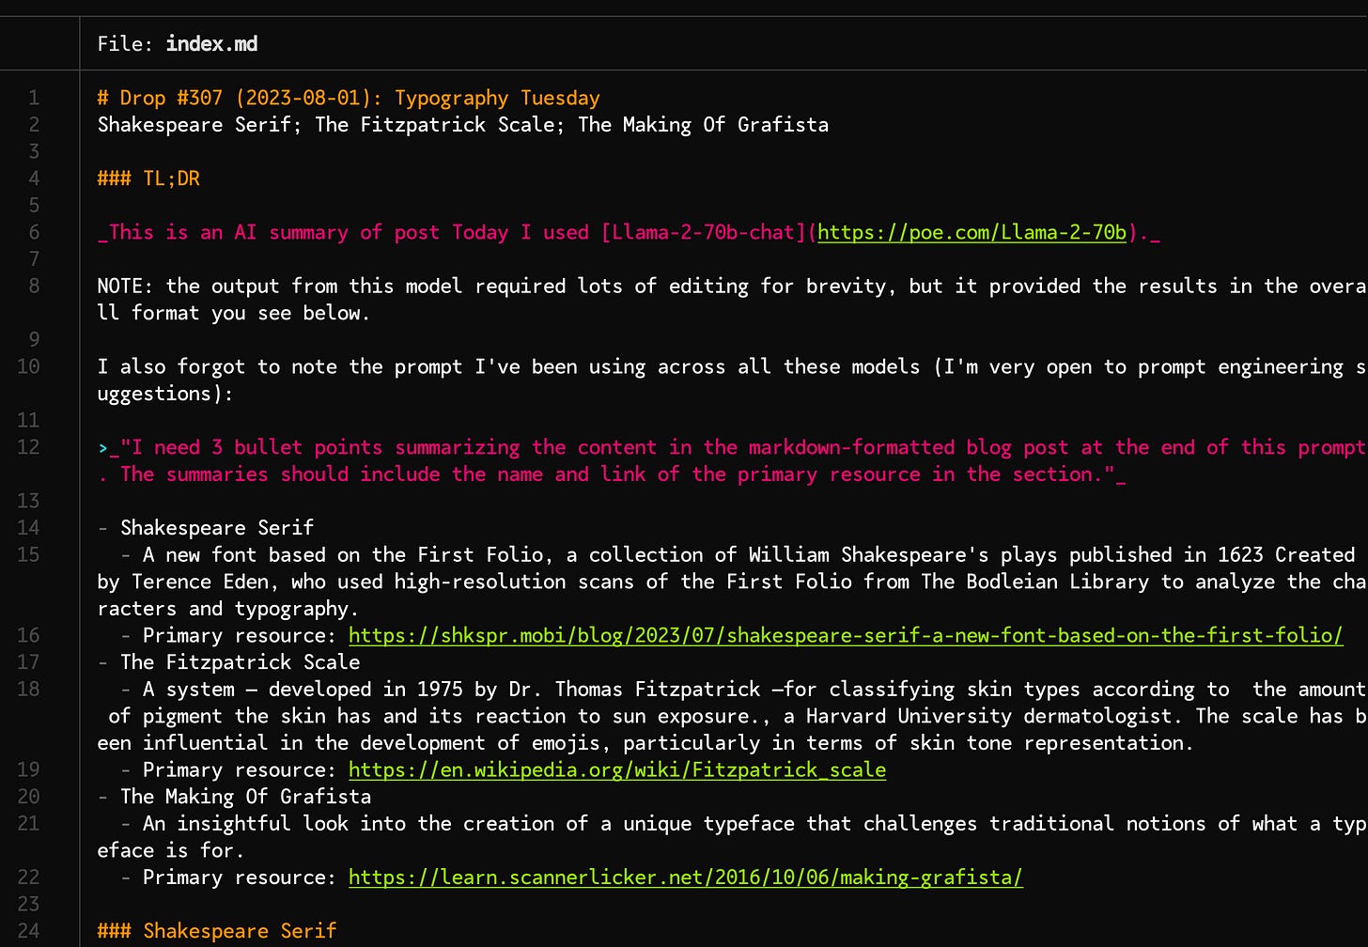The height and width of the screenshot is (947, 1368).
Task: Click the '- The Fitzpatrick Scale' bullet on line 17
Action: coord(228,662)
